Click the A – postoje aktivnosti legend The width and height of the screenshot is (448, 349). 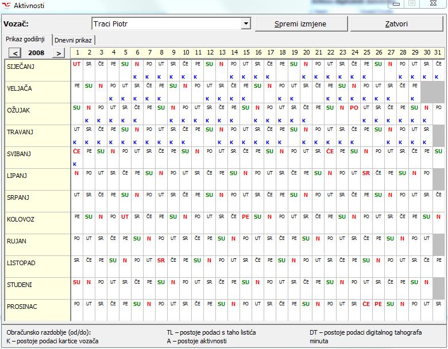click(x=196, y=341)
